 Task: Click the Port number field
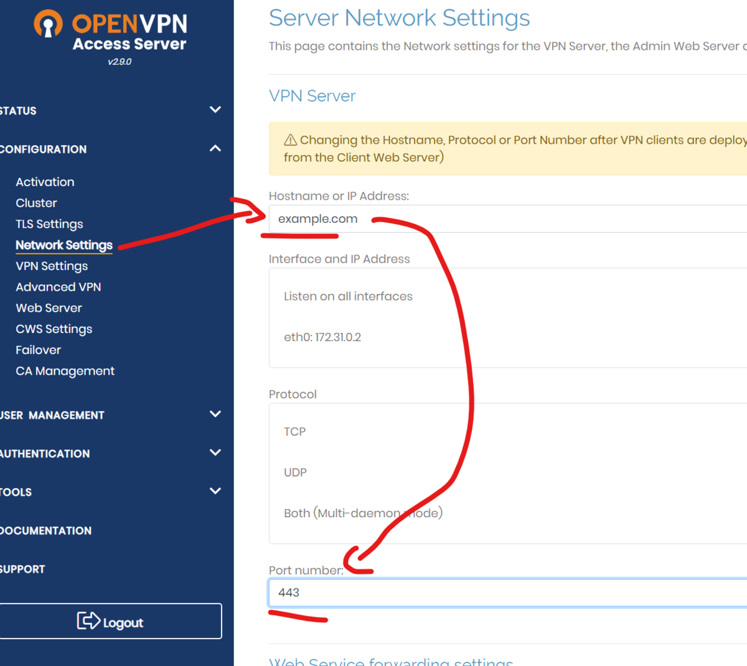click(507, 593)
